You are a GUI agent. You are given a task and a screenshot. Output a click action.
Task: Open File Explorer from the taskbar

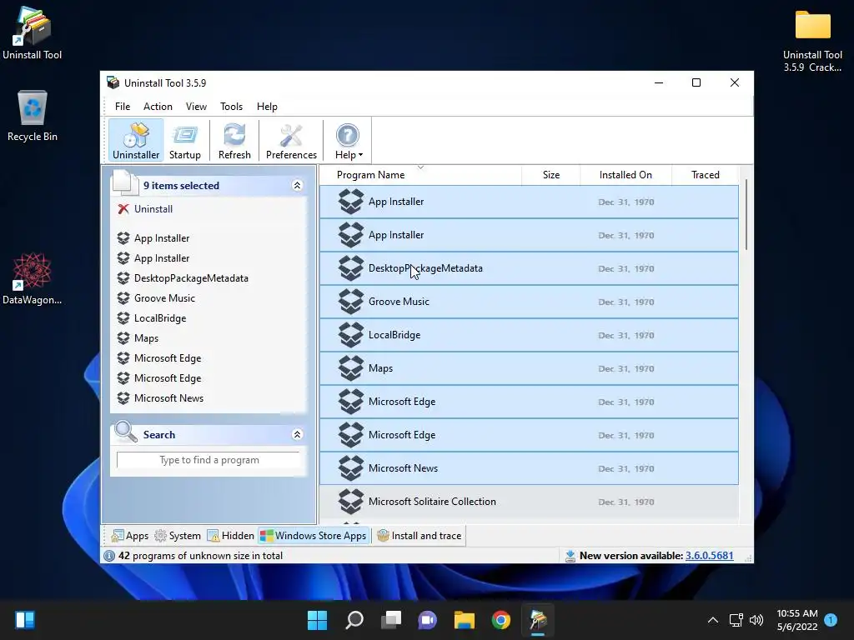tap(464, 620)
